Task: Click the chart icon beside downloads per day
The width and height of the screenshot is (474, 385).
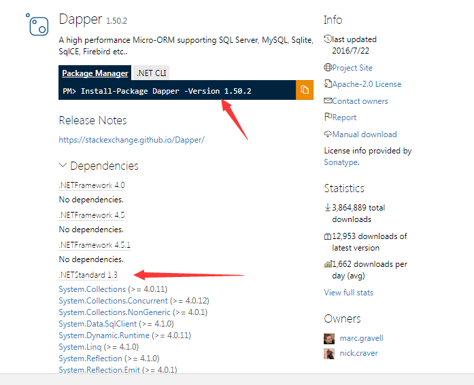Action: pyautogui.click(x=328, y=264)
